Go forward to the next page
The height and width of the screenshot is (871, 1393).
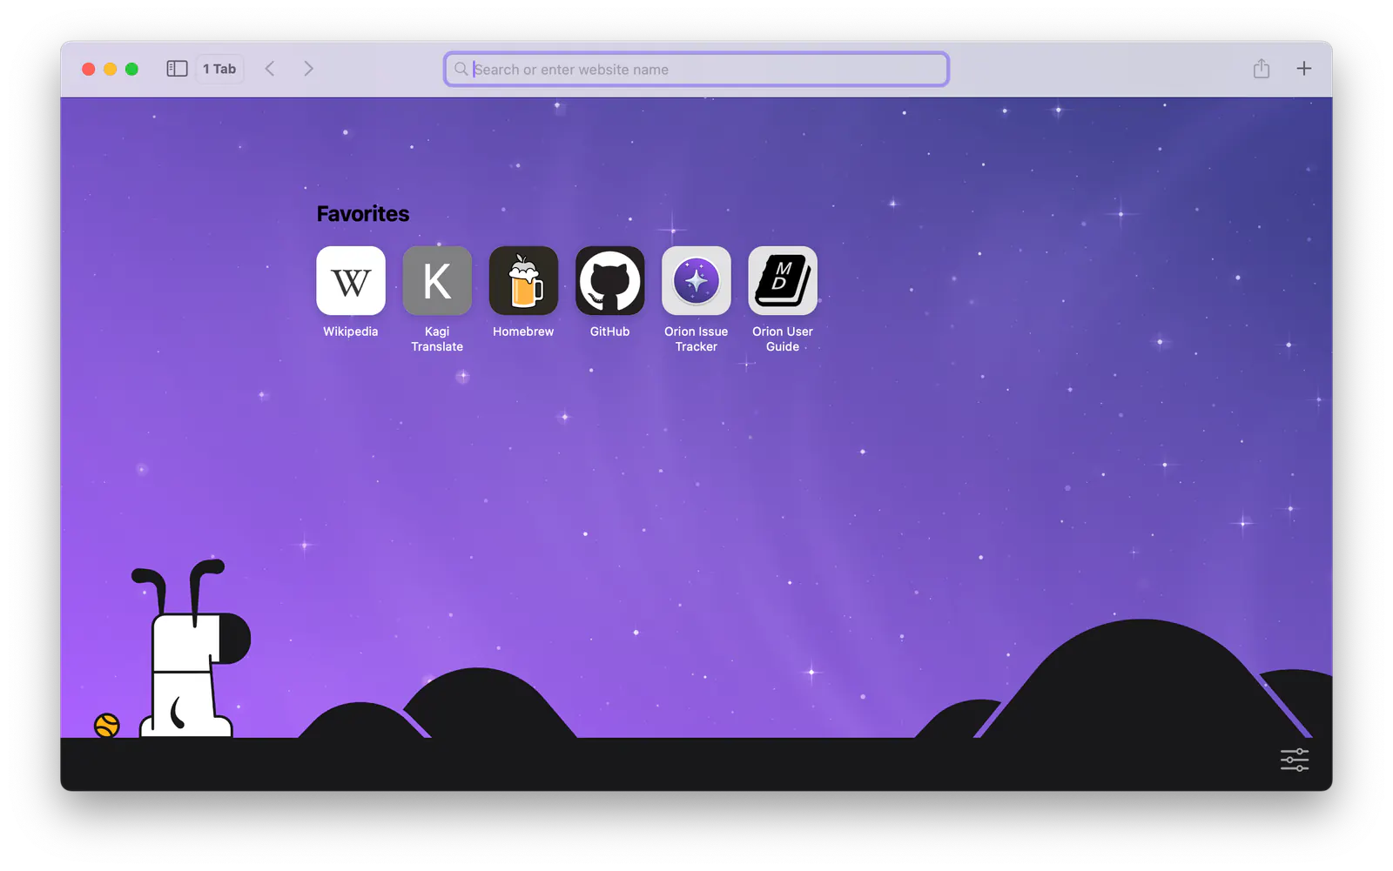click(x=308, y=69)
